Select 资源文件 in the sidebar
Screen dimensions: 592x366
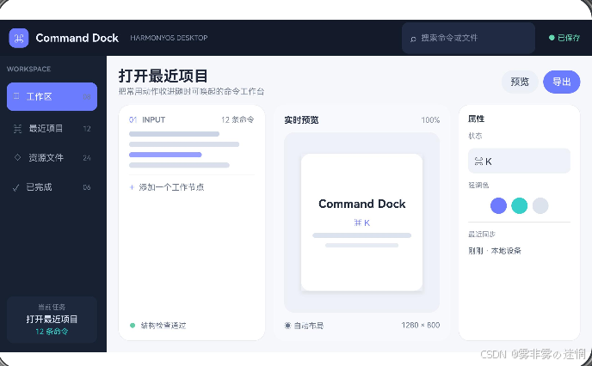coord(52,157)
